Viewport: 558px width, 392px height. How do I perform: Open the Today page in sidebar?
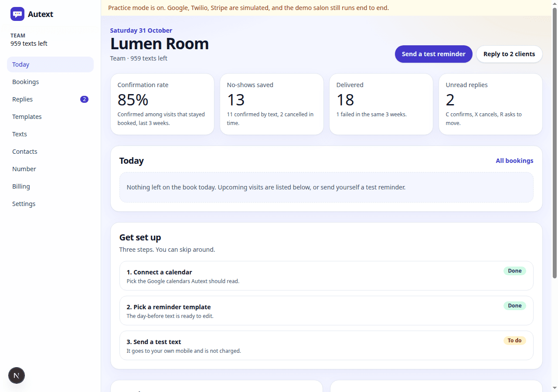[50, 64]
